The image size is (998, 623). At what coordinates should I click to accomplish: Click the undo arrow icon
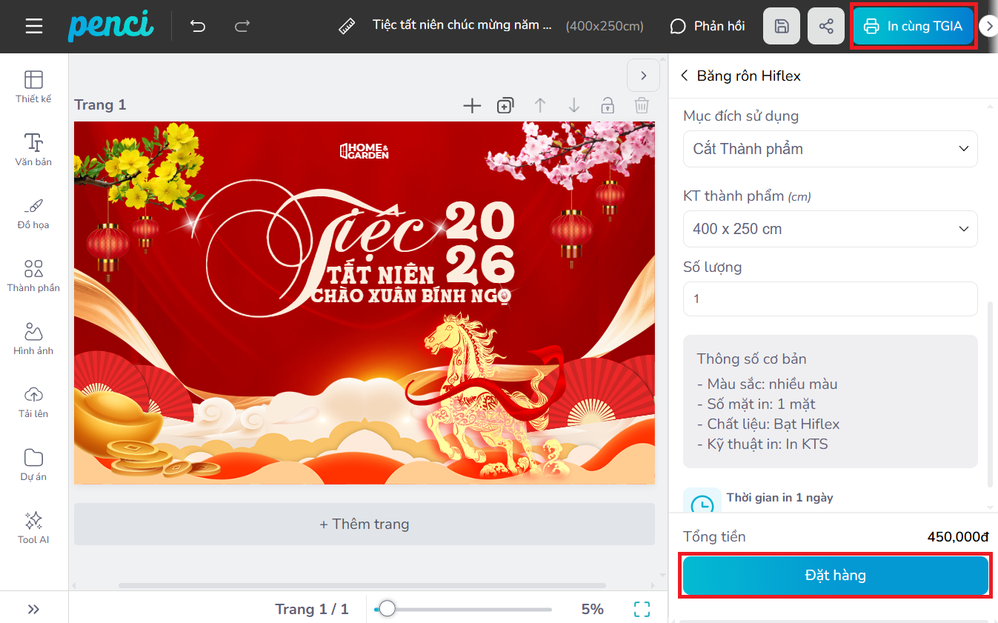tap(197, 27)
